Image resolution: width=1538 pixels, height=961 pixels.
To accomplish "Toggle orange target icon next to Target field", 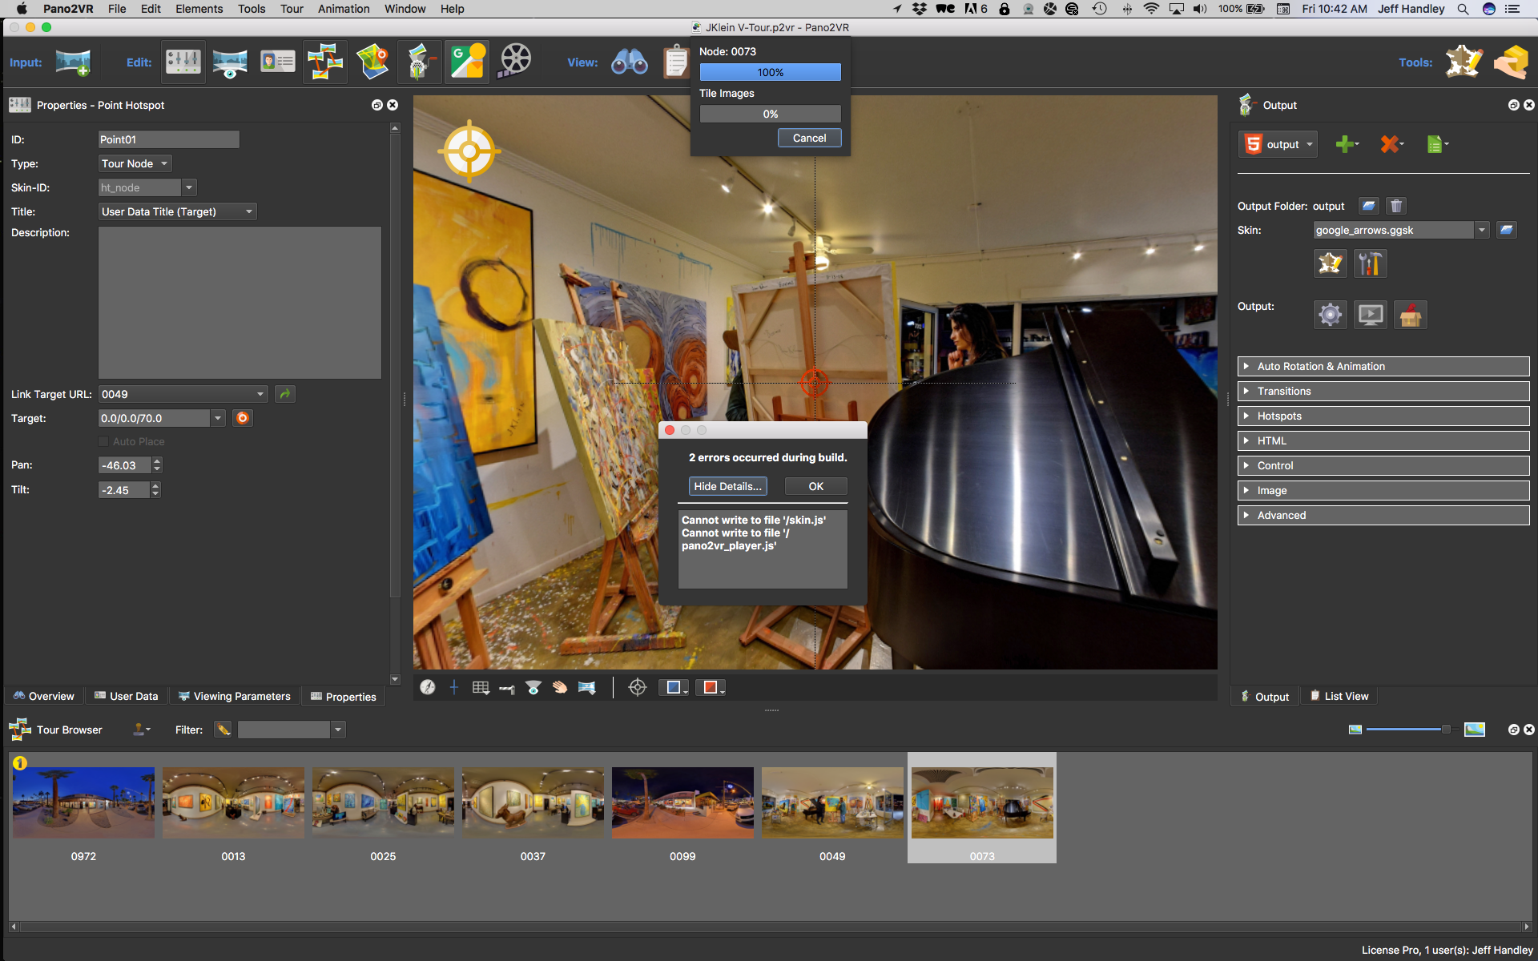I will tap(243, 417).
